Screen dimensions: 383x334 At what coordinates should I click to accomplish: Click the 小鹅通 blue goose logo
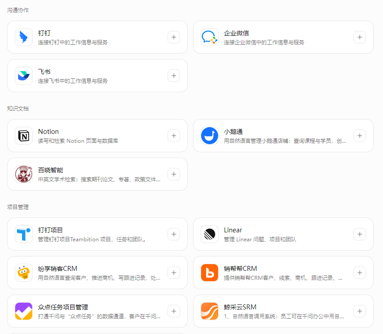point(210,136)
